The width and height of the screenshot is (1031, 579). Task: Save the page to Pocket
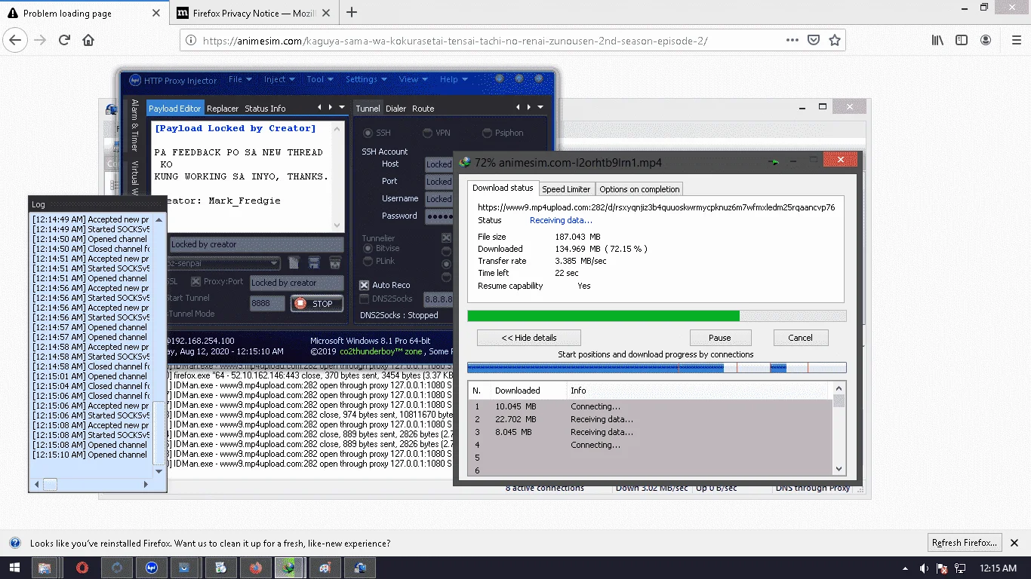[814, 40]
